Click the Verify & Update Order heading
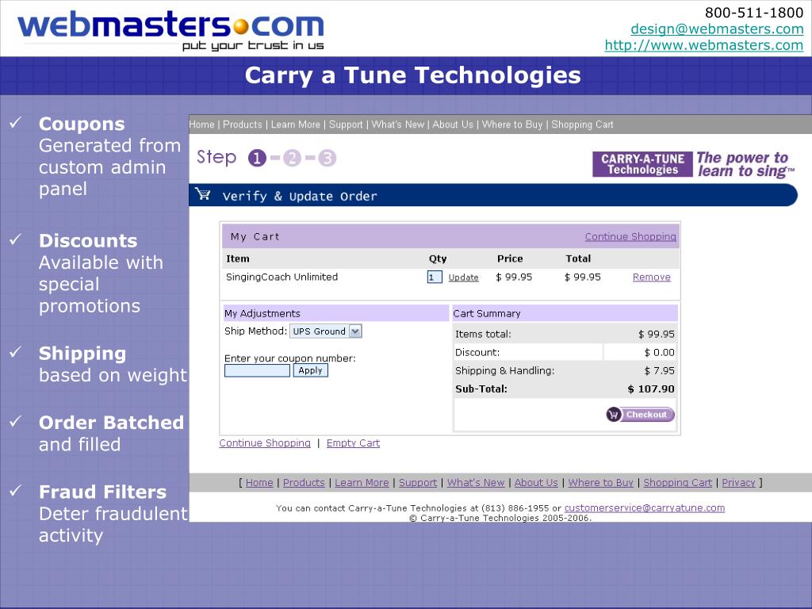The width and height of the screenshot is (812, 609). click(x=300, y=197)
